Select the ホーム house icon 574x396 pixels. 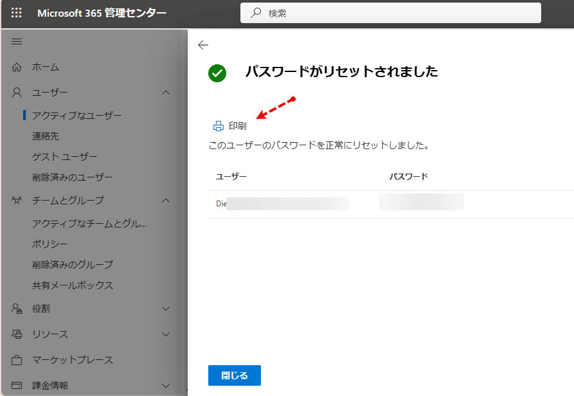[15, 66]
